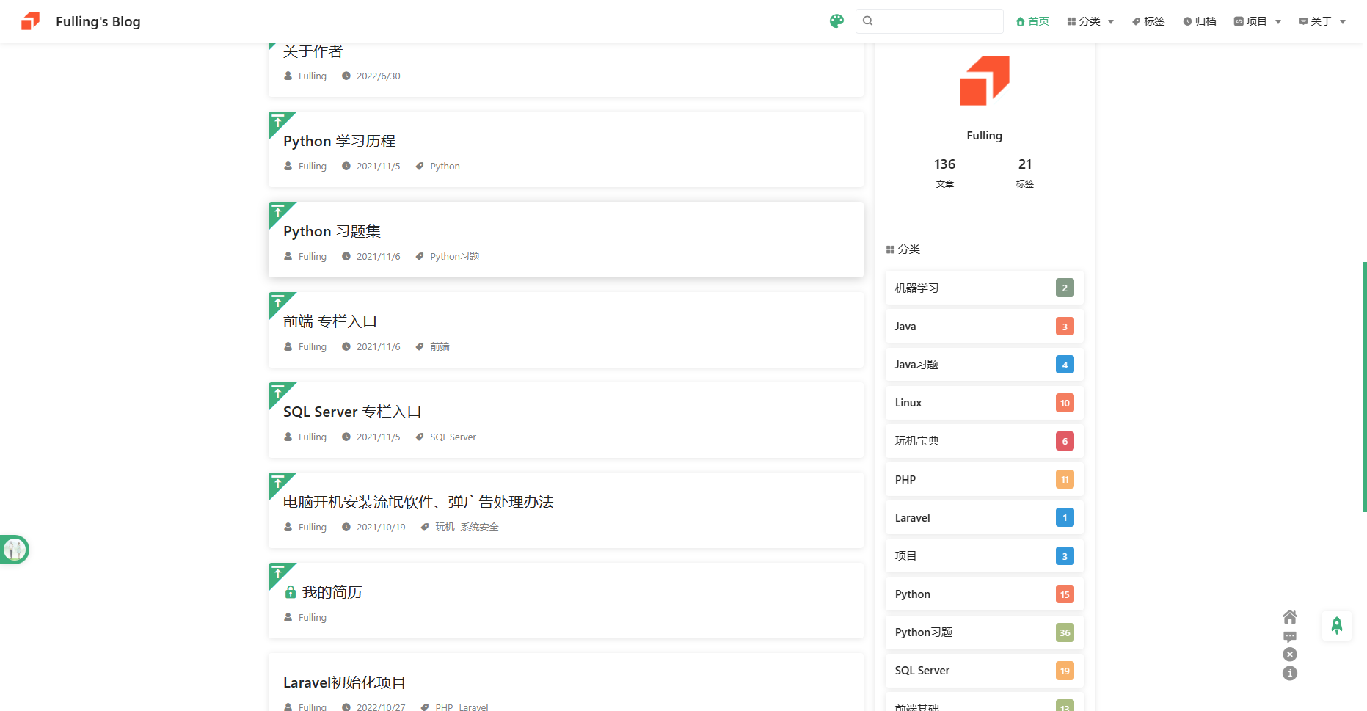The image size is (1367, 711).
Task: Click the floating info icon
Action: (x=1290, y=674)
